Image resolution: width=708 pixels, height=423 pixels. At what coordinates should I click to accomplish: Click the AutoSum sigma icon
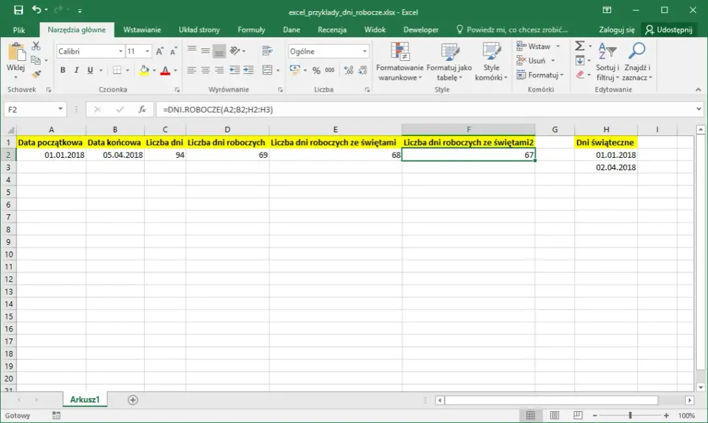coord(580,46)
